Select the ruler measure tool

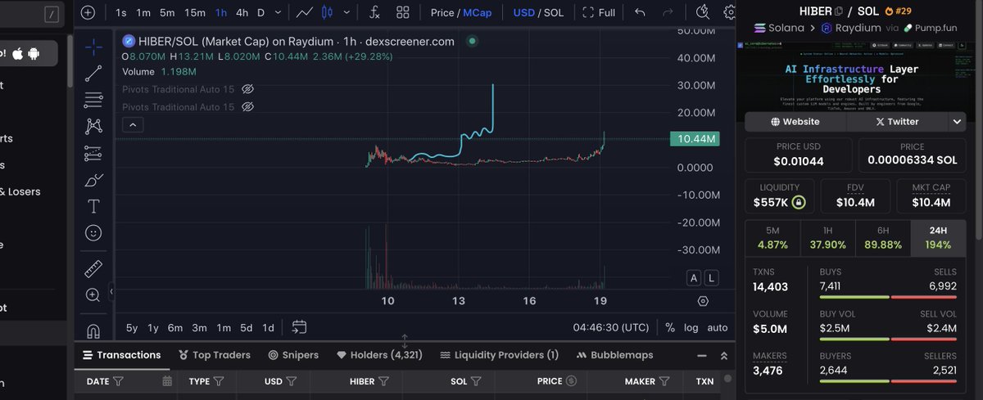point(93,268)
